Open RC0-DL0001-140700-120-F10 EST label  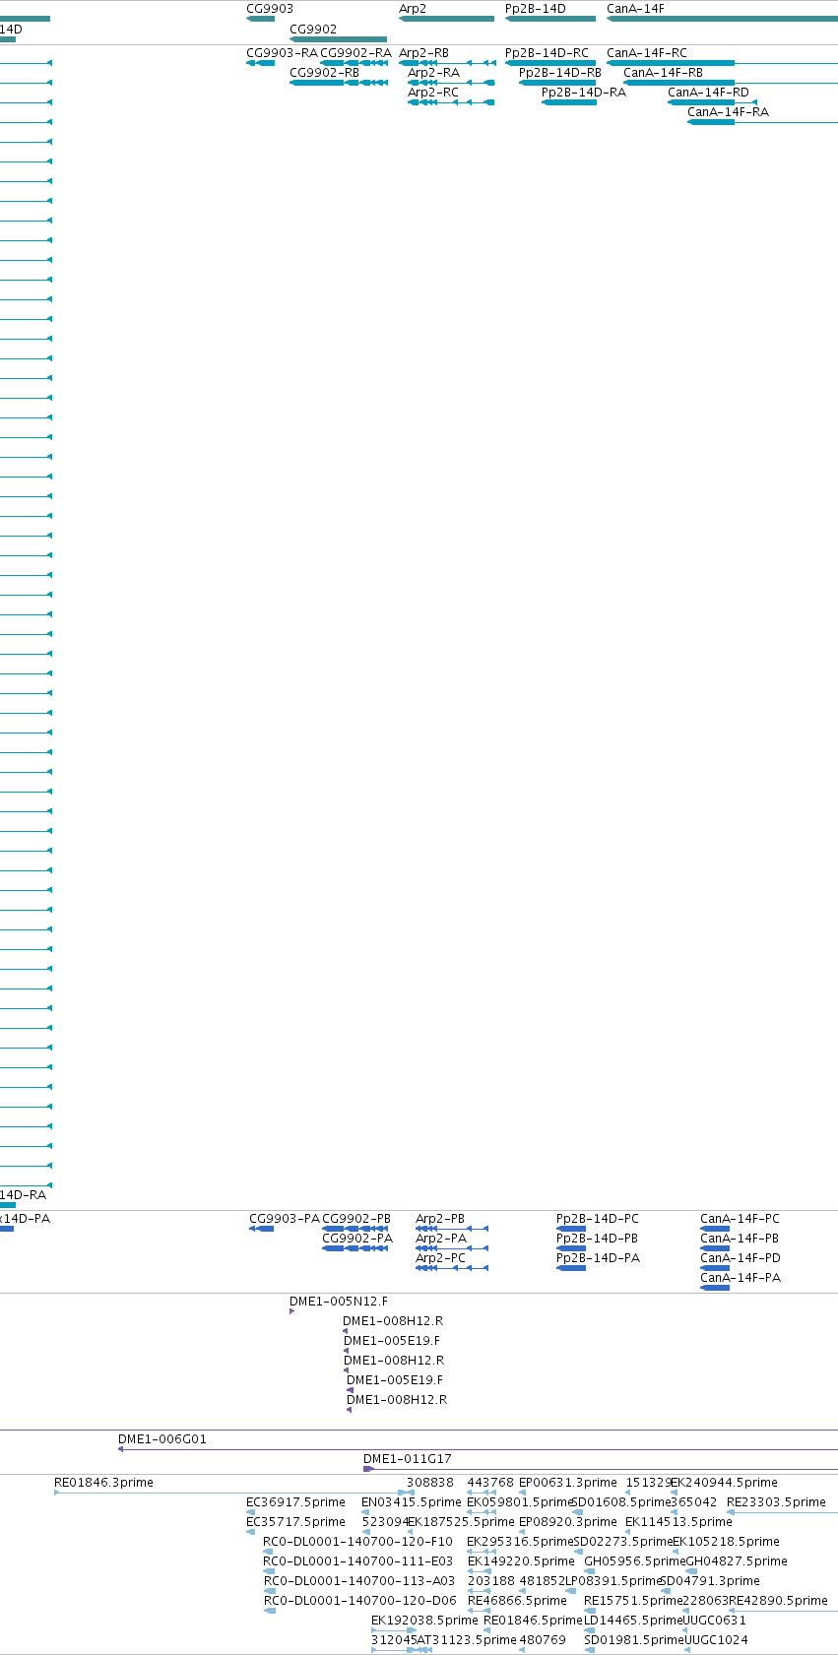(357, 1542)
